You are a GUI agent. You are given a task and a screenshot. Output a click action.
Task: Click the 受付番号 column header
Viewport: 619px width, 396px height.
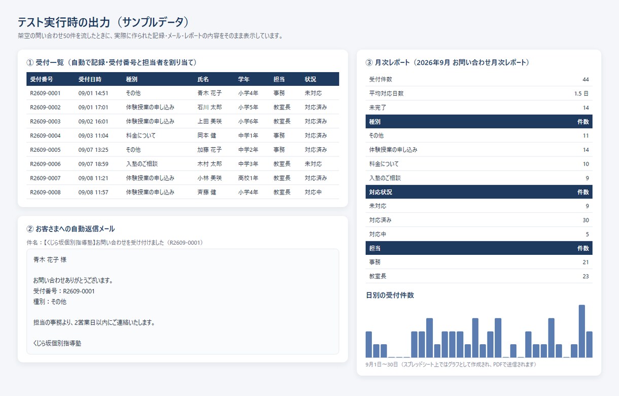pos(42,79)
